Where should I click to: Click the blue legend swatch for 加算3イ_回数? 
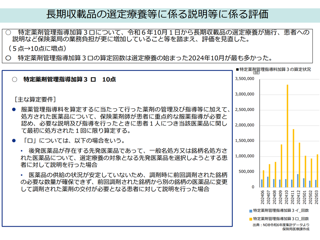tap(250, 211)
